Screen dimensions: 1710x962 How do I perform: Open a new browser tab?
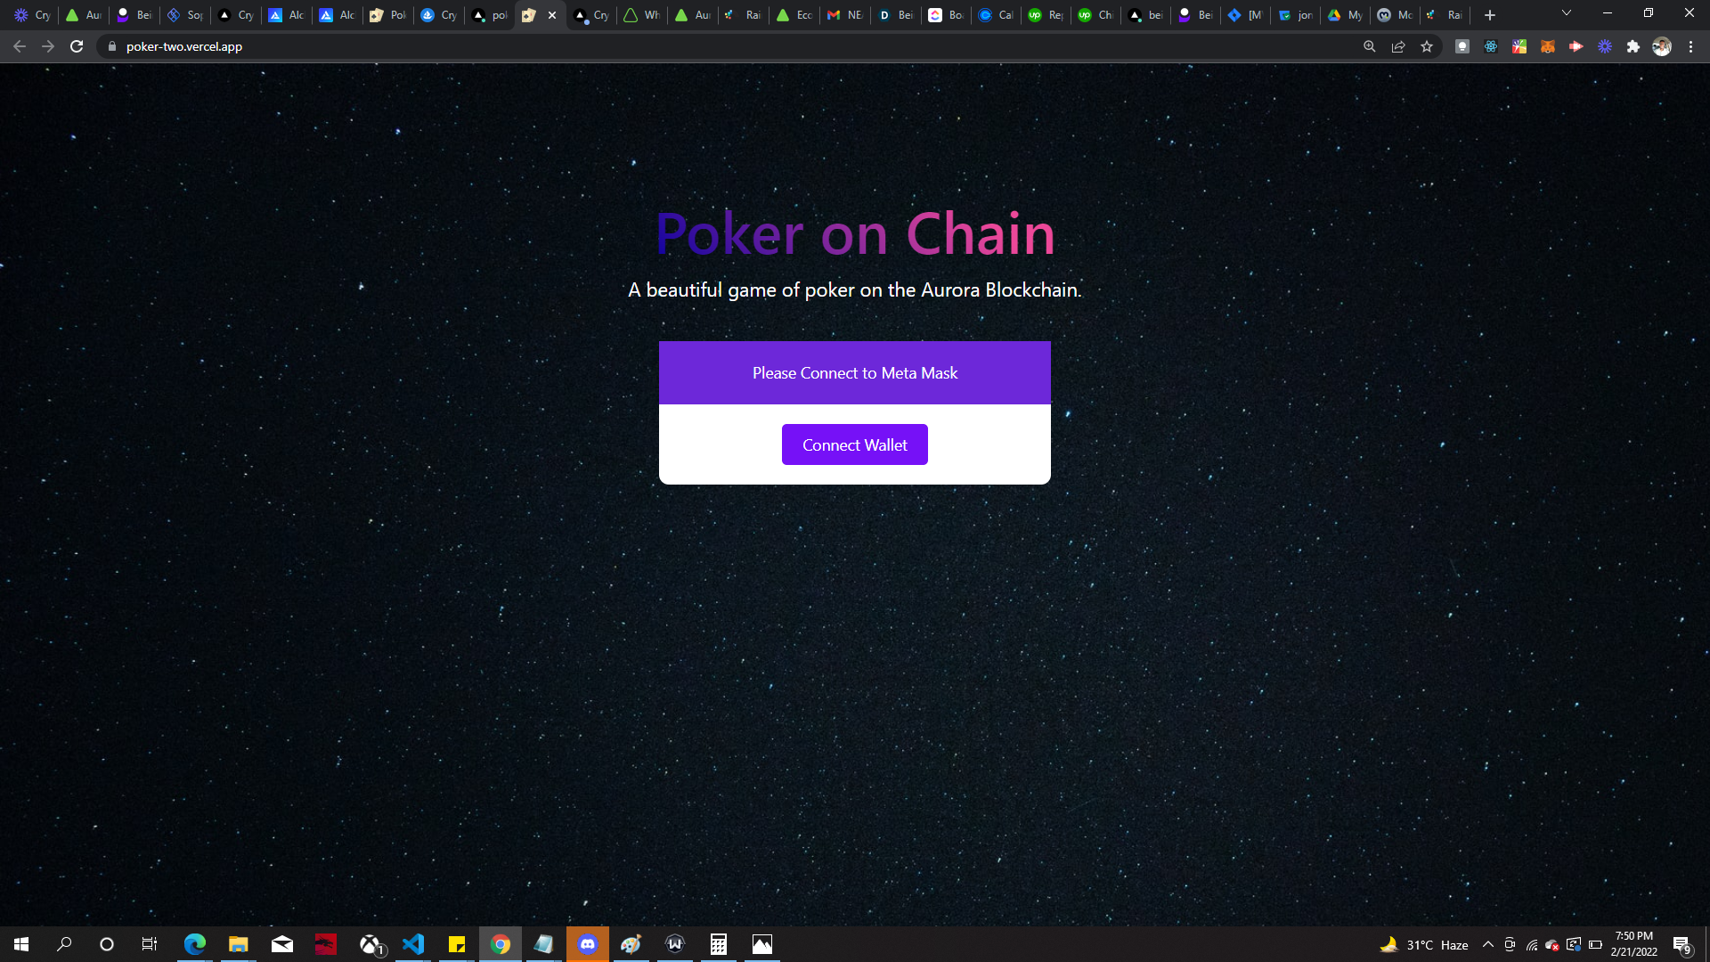click(1490, 15)
